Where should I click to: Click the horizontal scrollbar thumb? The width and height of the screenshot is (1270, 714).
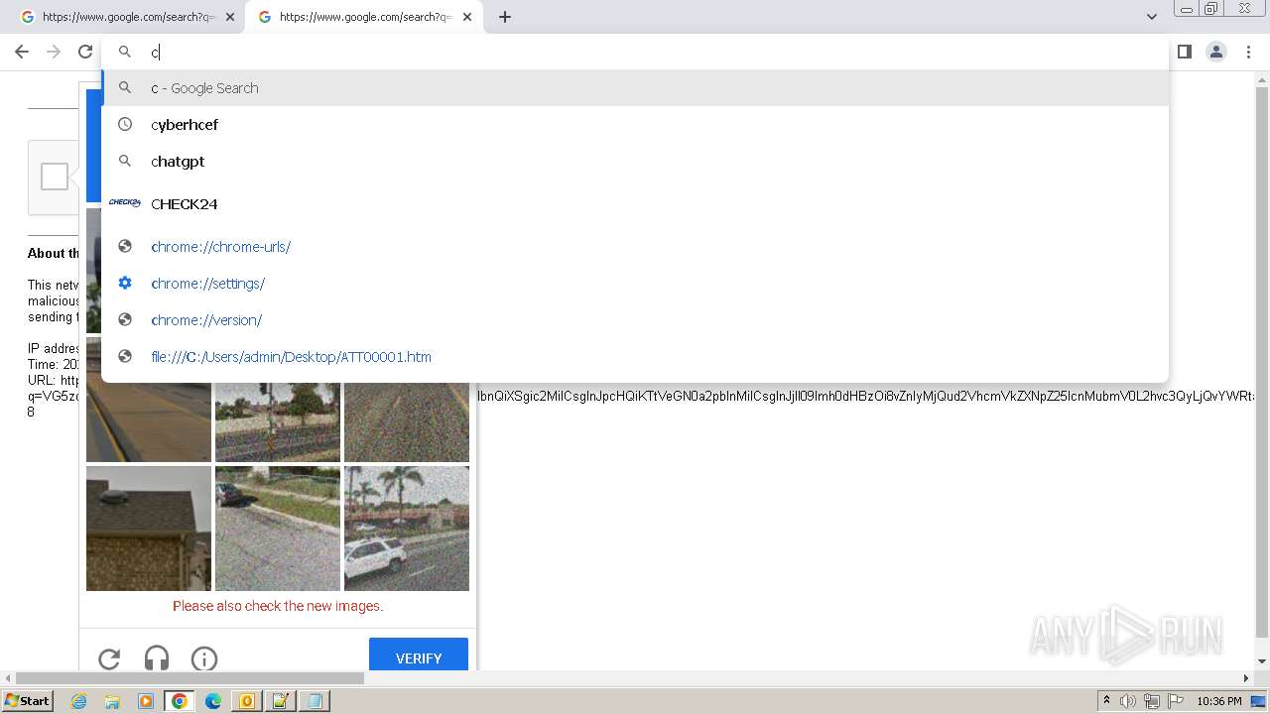pyautogui.click(x=190, y=678)
